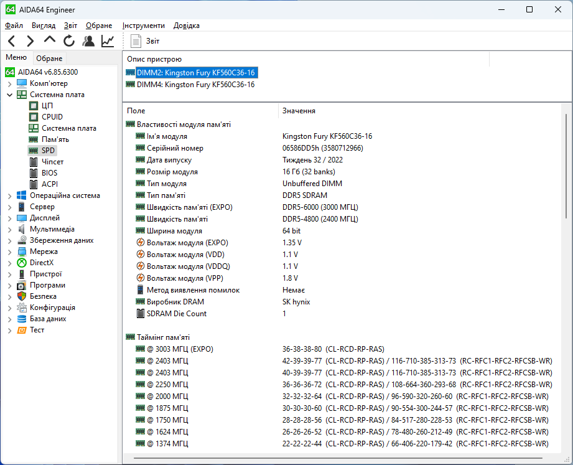573x465 pixels.
Task: Click the Пристрої device icon
Action: [22, 274]
